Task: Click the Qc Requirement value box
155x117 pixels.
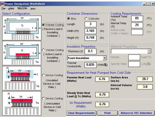Action: 102,104
